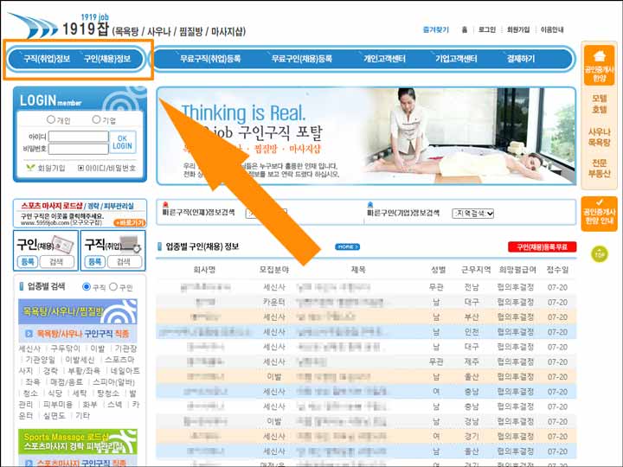Click the 스포츠 마사지 로드샵 banner

(x=80, y=214)
